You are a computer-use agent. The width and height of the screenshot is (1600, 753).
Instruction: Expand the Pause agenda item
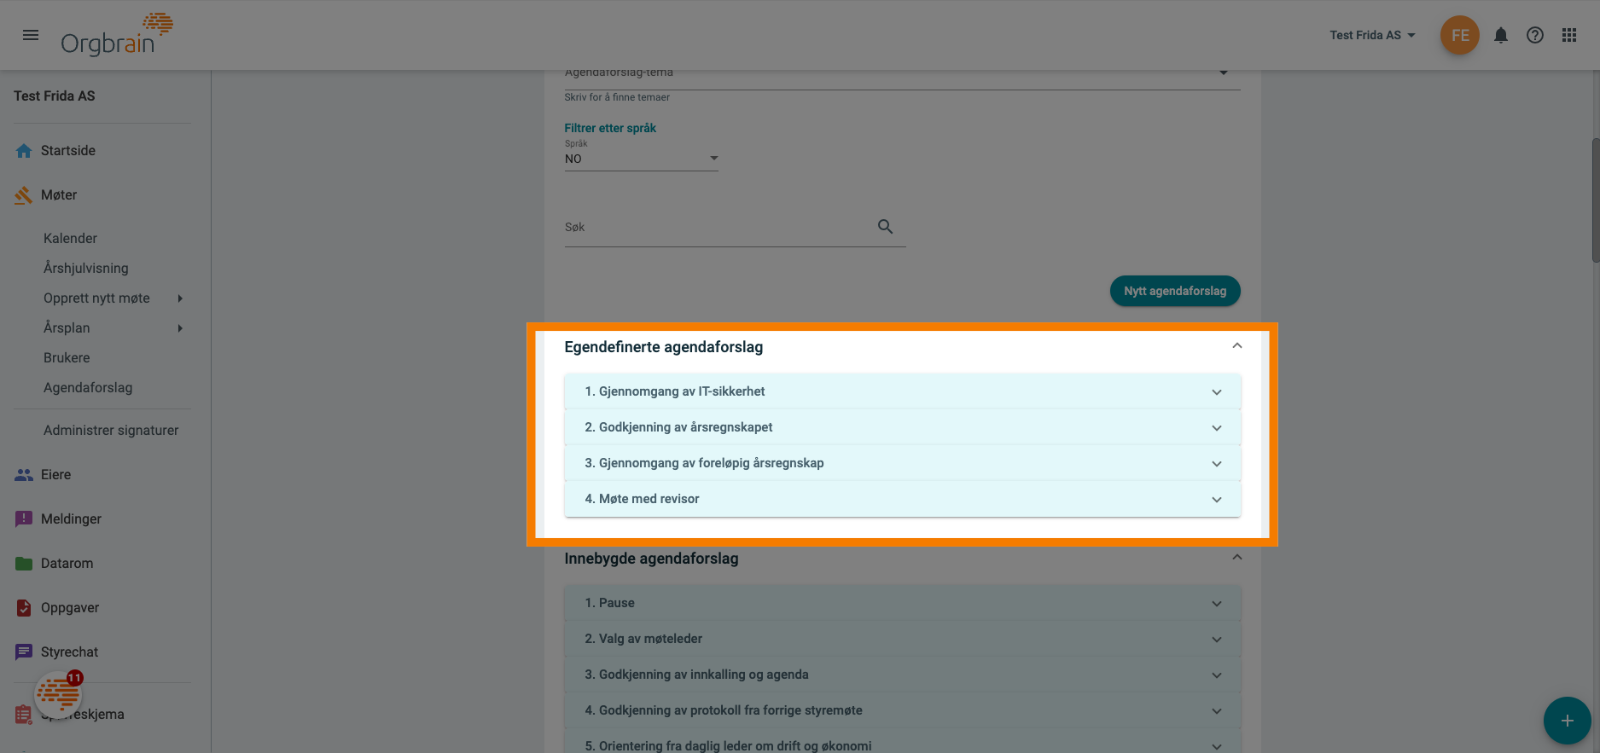coord(902,603)
